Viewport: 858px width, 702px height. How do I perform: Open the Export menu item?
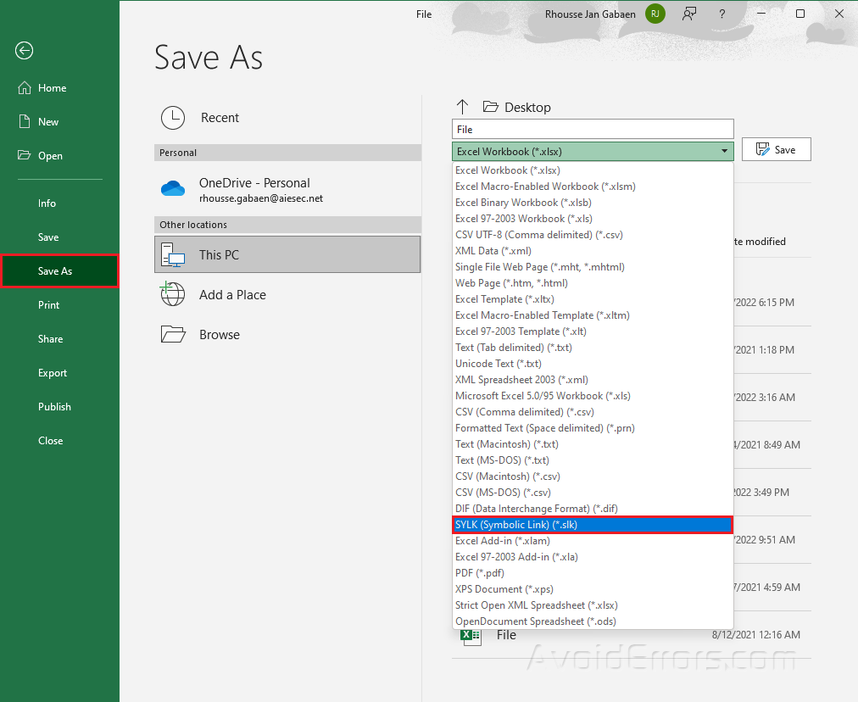click(53, 373)
